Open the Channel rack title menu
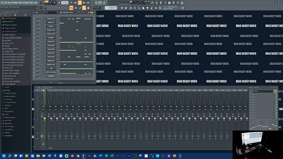283x159 pixels. click(x=66, y=12)
